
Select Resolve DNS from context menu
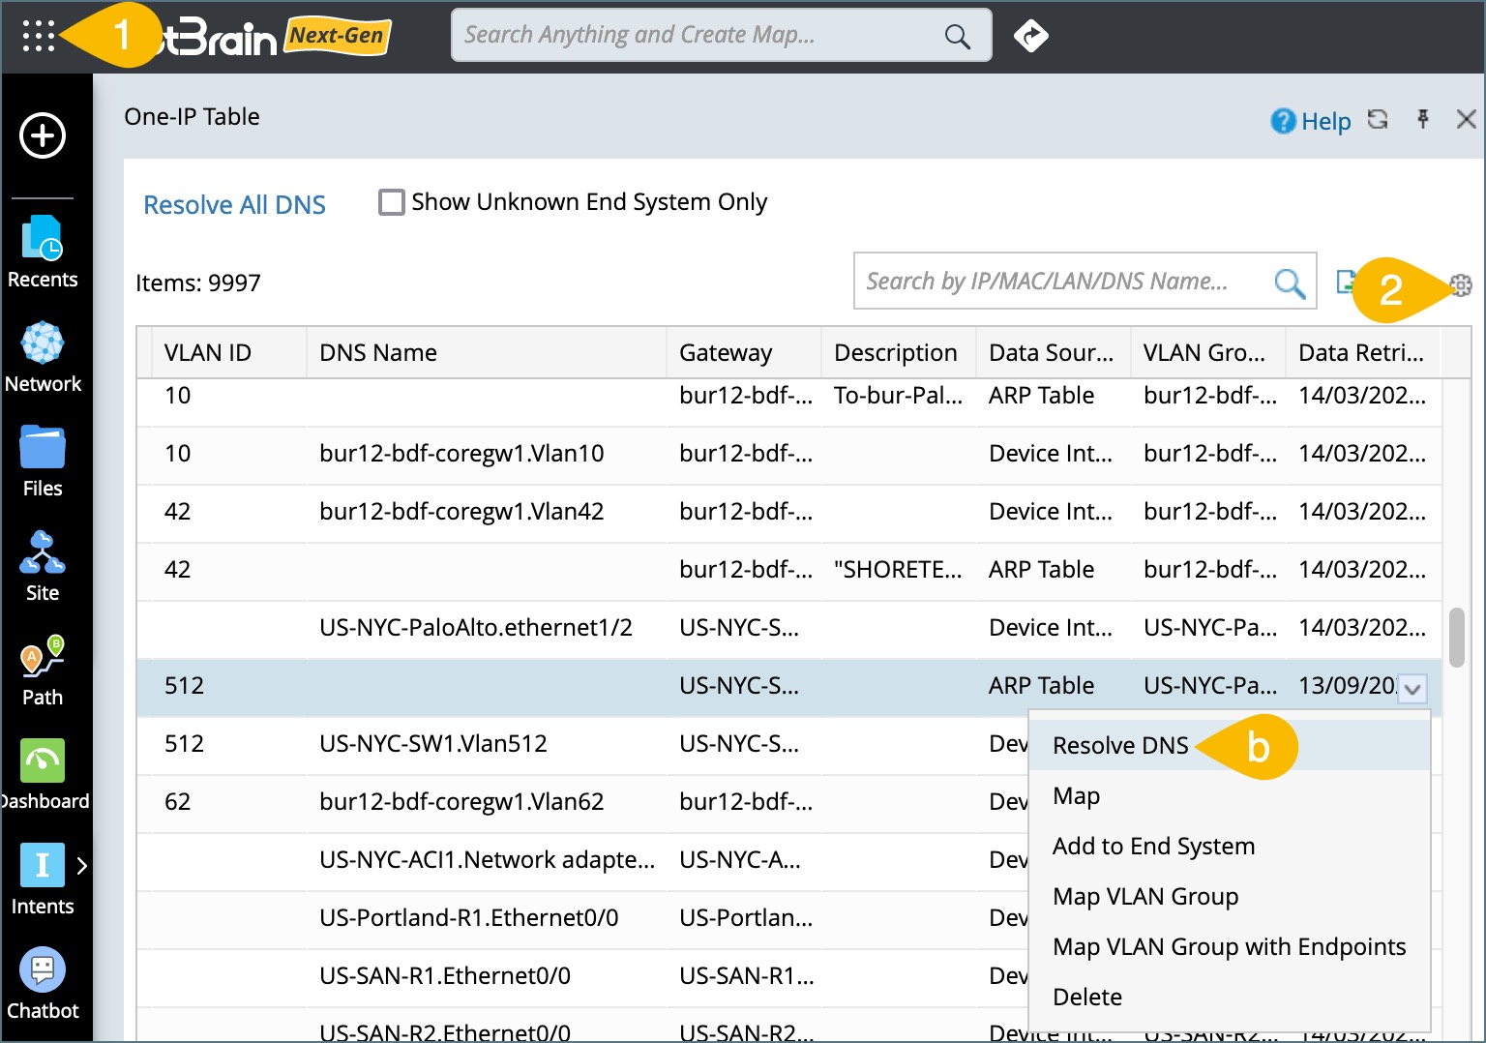coord(1120,745)
